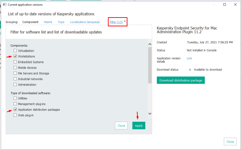
Task: Tick the Mobile devices checkbox
Action: tap(15, 67)
